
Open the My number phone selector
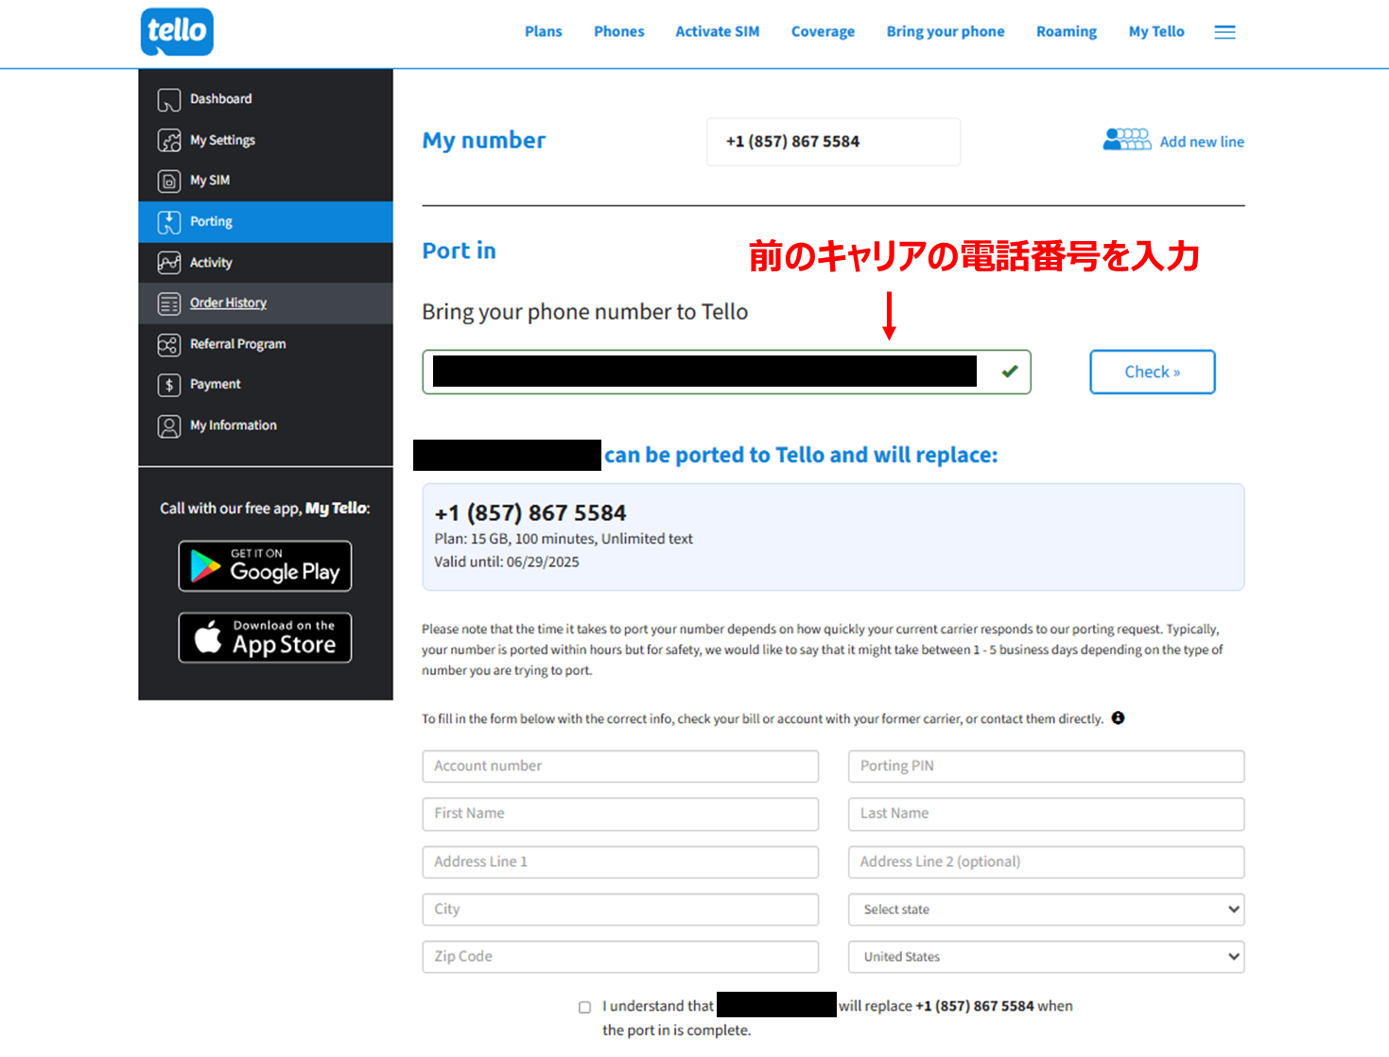point(833,142)
